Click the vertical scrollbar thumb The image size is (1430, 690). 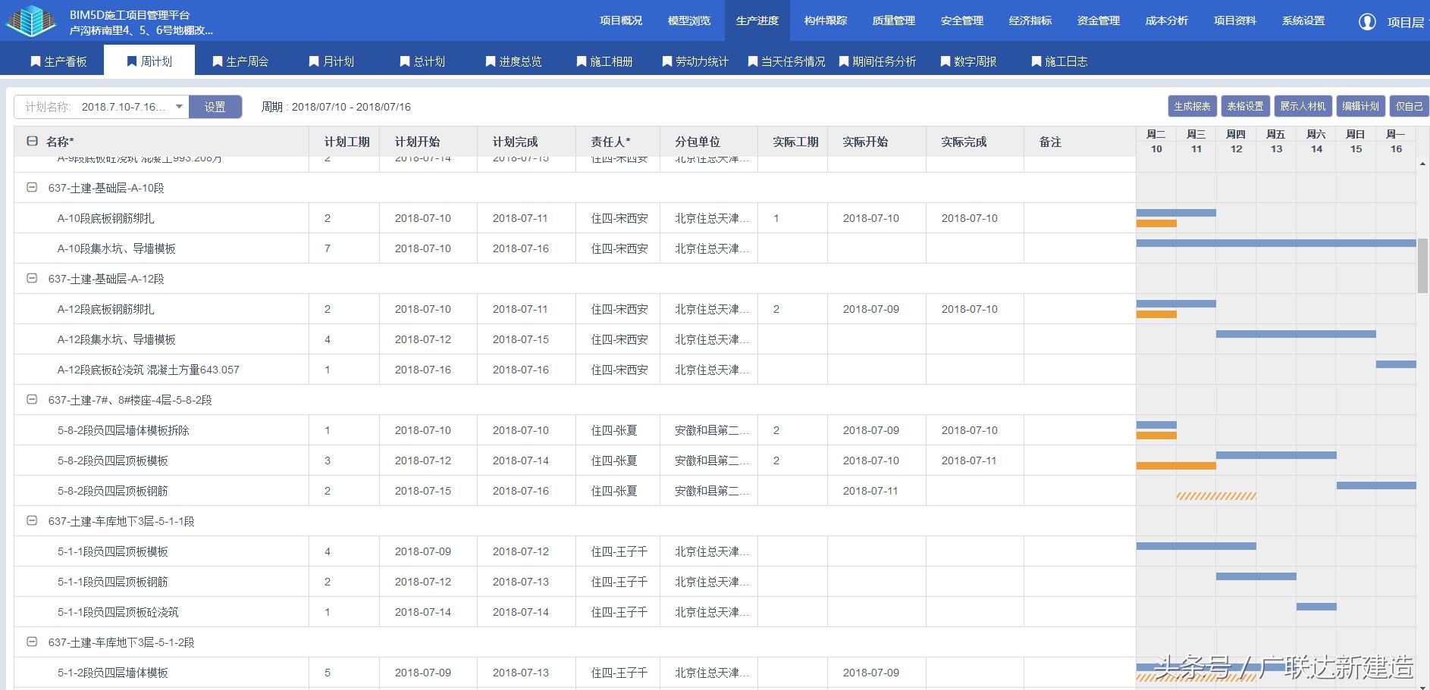point(1422,265)
